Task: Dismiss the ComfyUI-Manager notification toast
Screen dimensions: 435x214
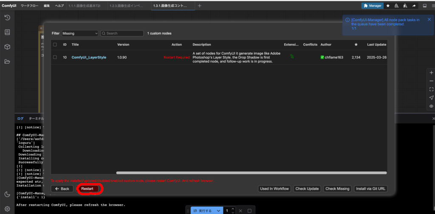Action: pos(429,20)
